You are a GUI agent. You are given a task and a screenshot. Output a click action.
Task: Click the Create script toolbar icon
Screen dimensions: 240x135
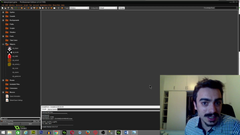(x=40, y=8)
